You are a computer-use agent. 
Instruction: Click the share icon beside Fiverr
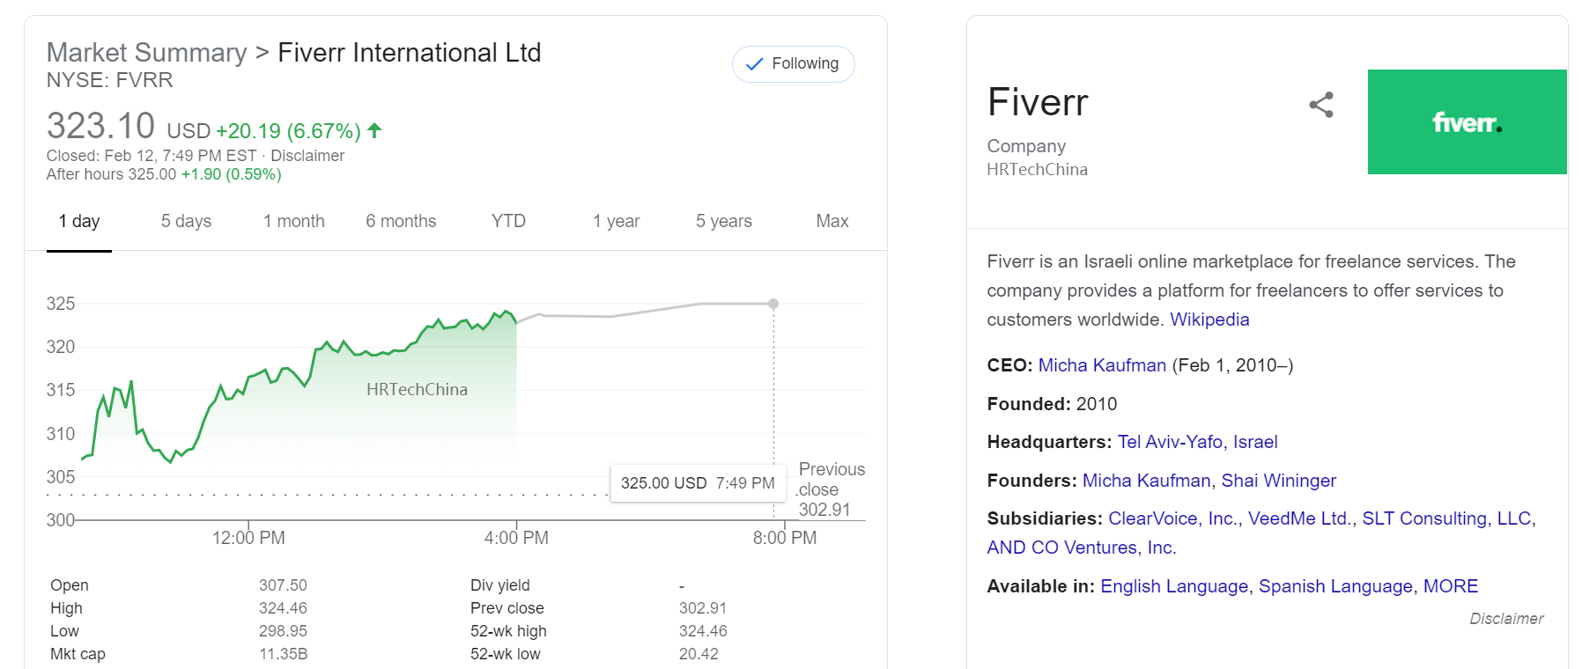1320,105
